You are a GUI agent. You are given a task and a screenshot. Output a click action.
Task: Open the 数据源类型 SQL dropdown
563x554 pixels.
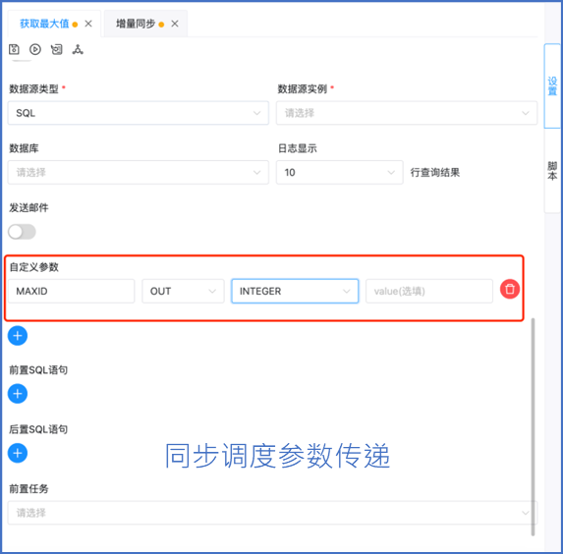139,113
